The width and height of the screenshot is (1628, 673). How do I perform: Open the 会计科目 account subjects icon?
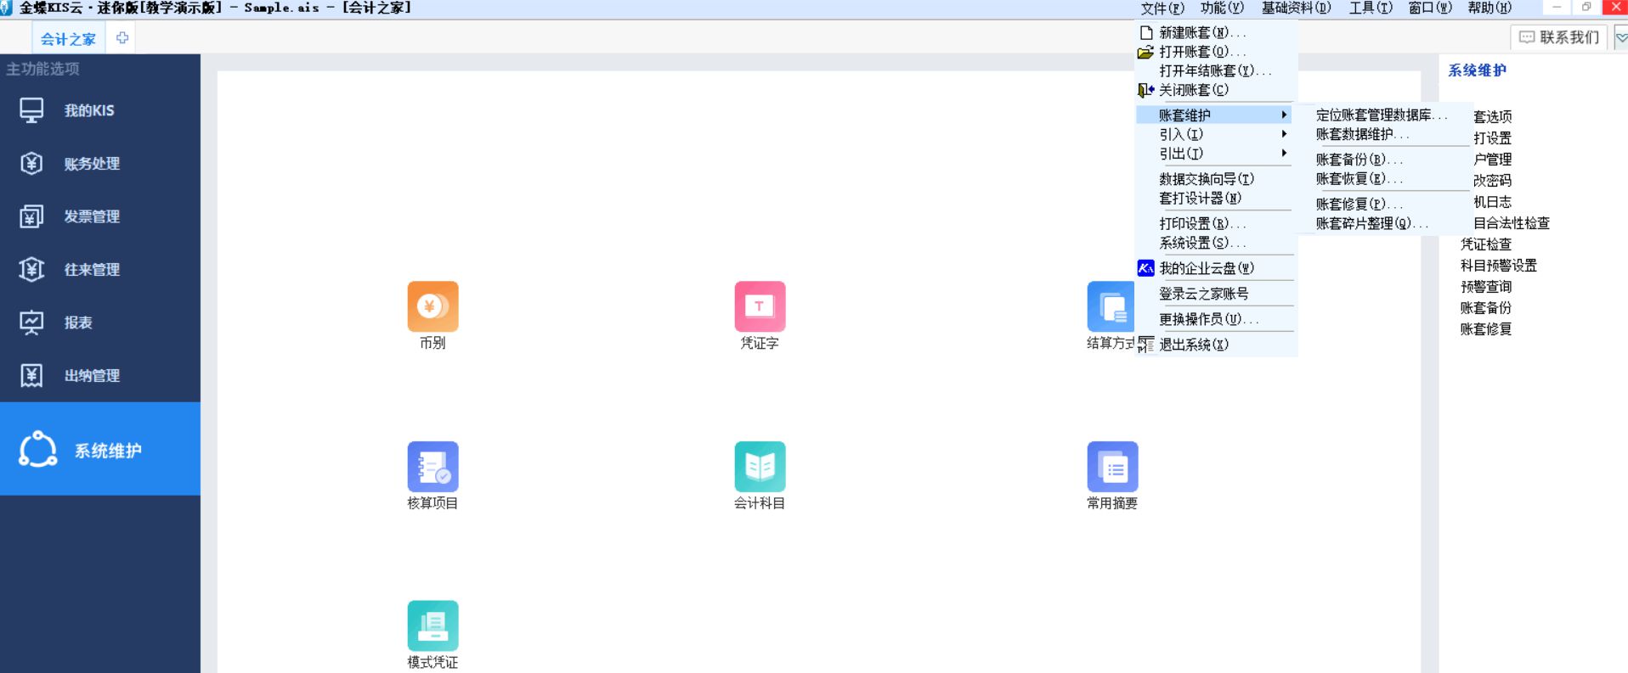pos(760,467)
